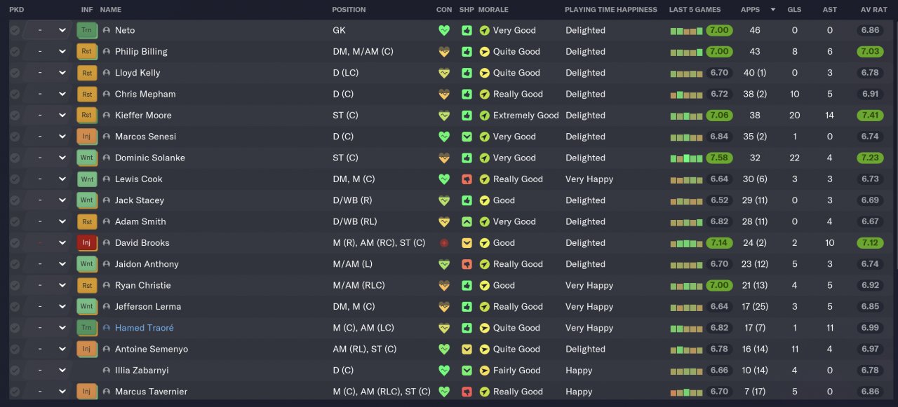The image size is (898, 407).
Task: Click Lewis Cook's red sharpness icon
Action: (x=467, y=179)
